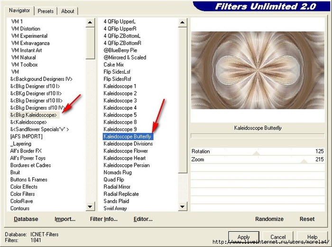Select the Navigator tab
The height and width of the screenshot is (247, 332).
point(19,10)
